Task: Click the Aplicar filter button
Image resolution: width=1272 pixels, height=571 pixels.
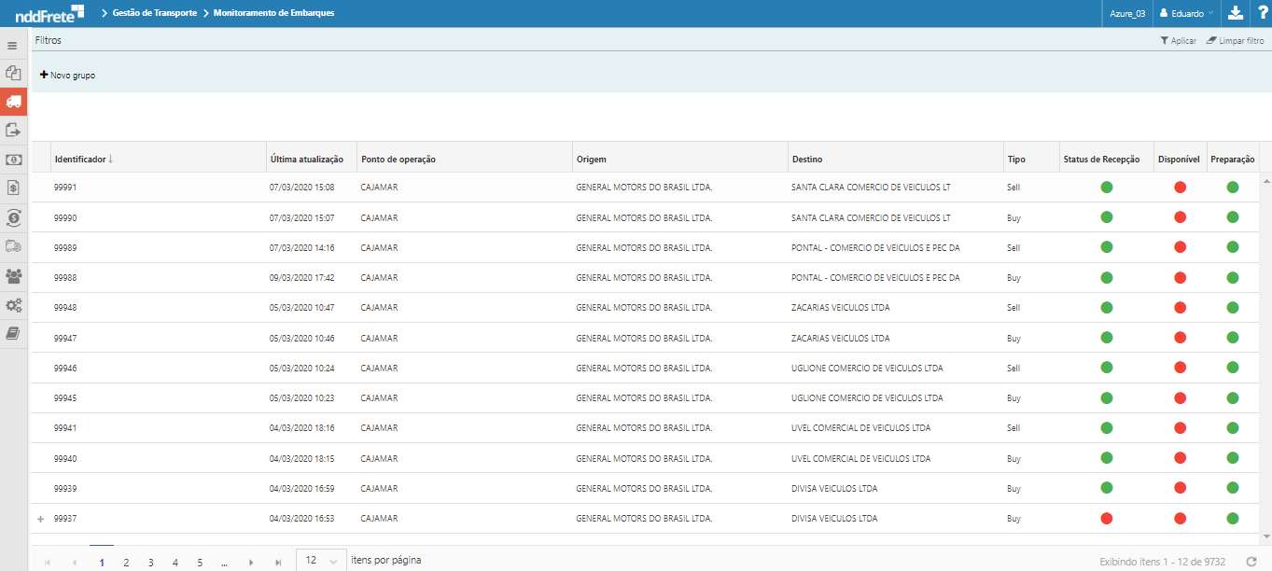Action: pos(1178,41)
